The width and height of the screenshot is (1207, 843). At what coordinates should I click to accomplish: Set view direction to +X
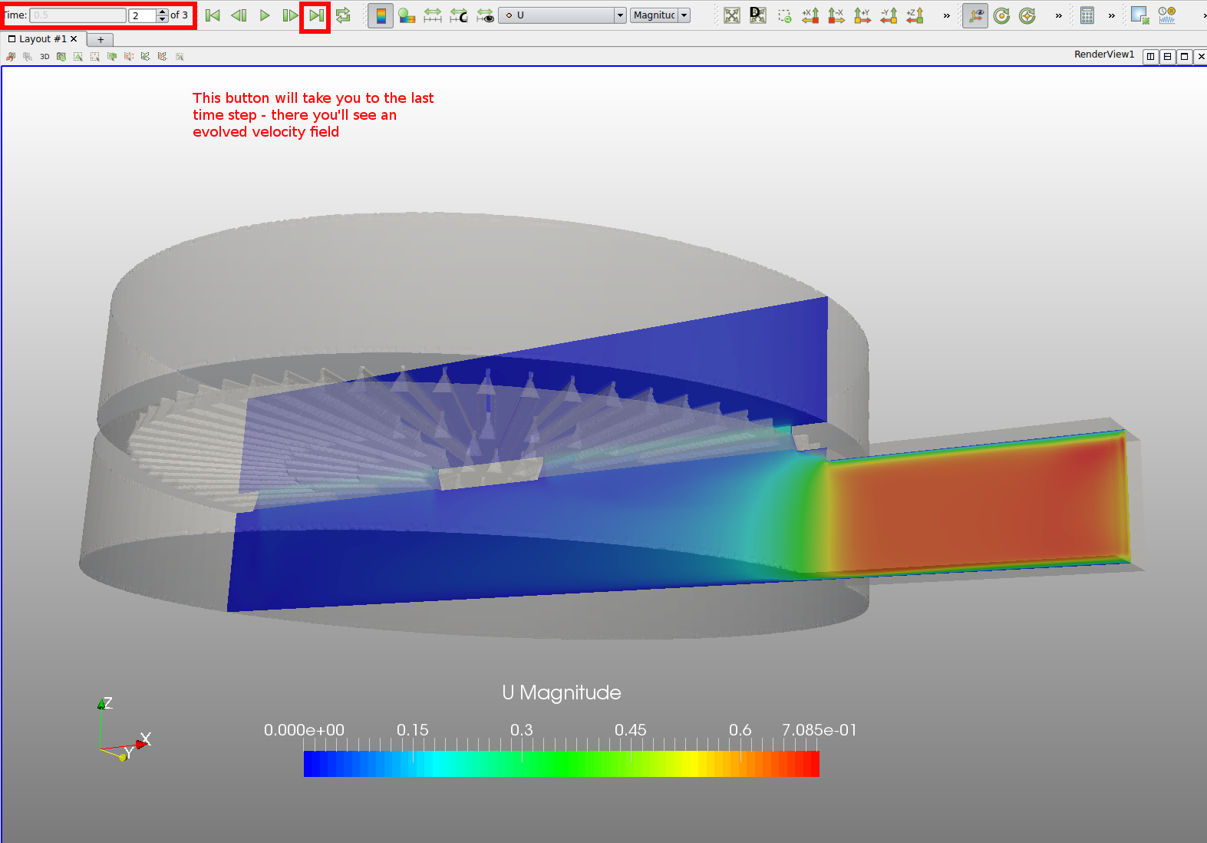(810, 15)
